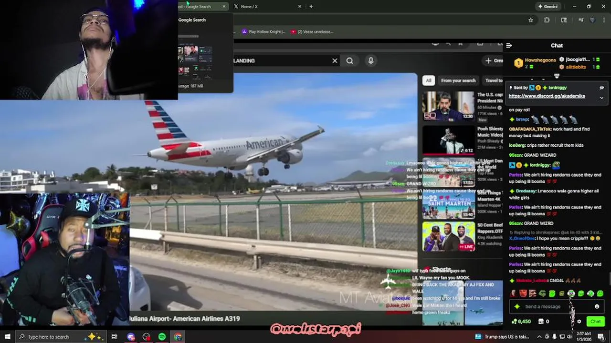Viewport: 611px width, 343px height.
Task: Select the From your search chip
Action: (458, 81)
